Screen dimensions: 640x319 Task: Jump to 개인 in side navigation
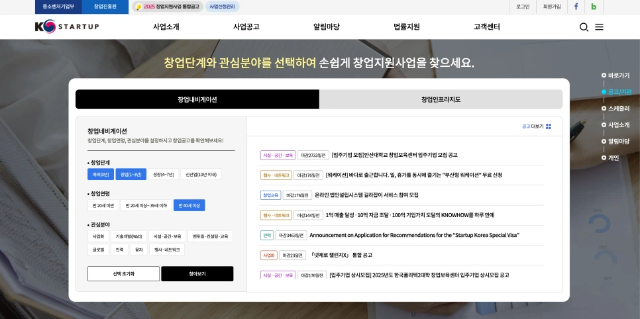click(613, 158)
